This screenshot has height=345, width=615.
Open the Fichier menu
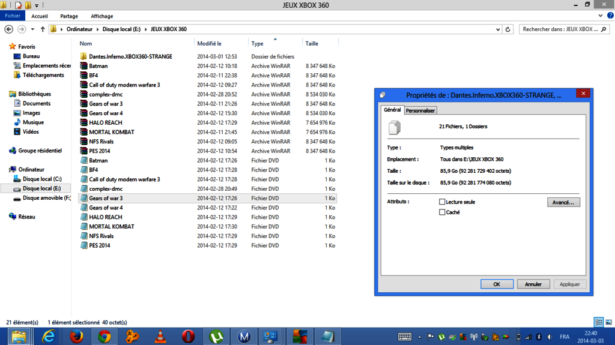13,16
